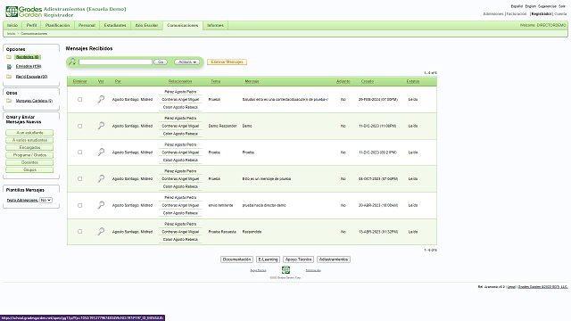
Task: Click the Adiestramientos footer button
Action: tap(334, 259)
